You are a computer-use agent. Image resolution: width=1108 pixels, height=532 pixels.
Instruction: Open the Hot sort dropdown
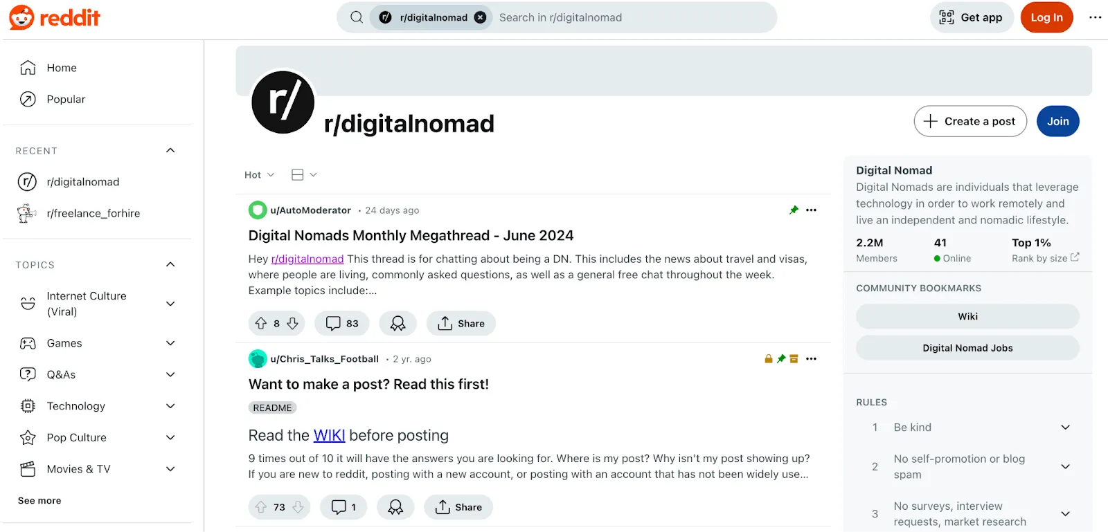point(260,175)
